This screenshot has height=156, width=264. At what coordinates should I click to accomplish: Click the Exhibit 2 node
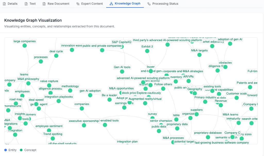(x=147, y=51)
